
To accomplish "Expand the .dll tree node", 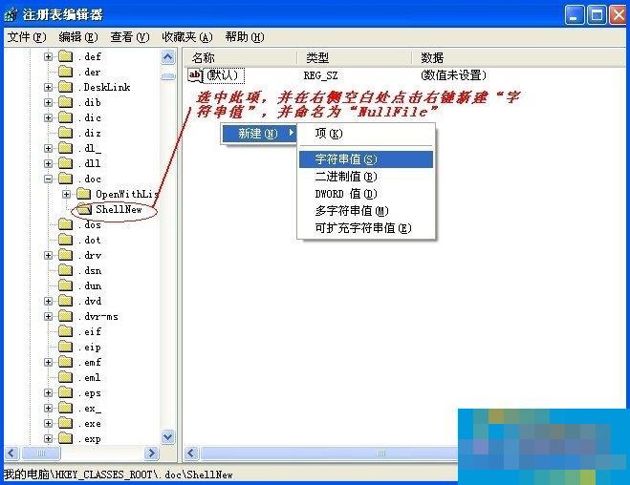I will [48, 163].
